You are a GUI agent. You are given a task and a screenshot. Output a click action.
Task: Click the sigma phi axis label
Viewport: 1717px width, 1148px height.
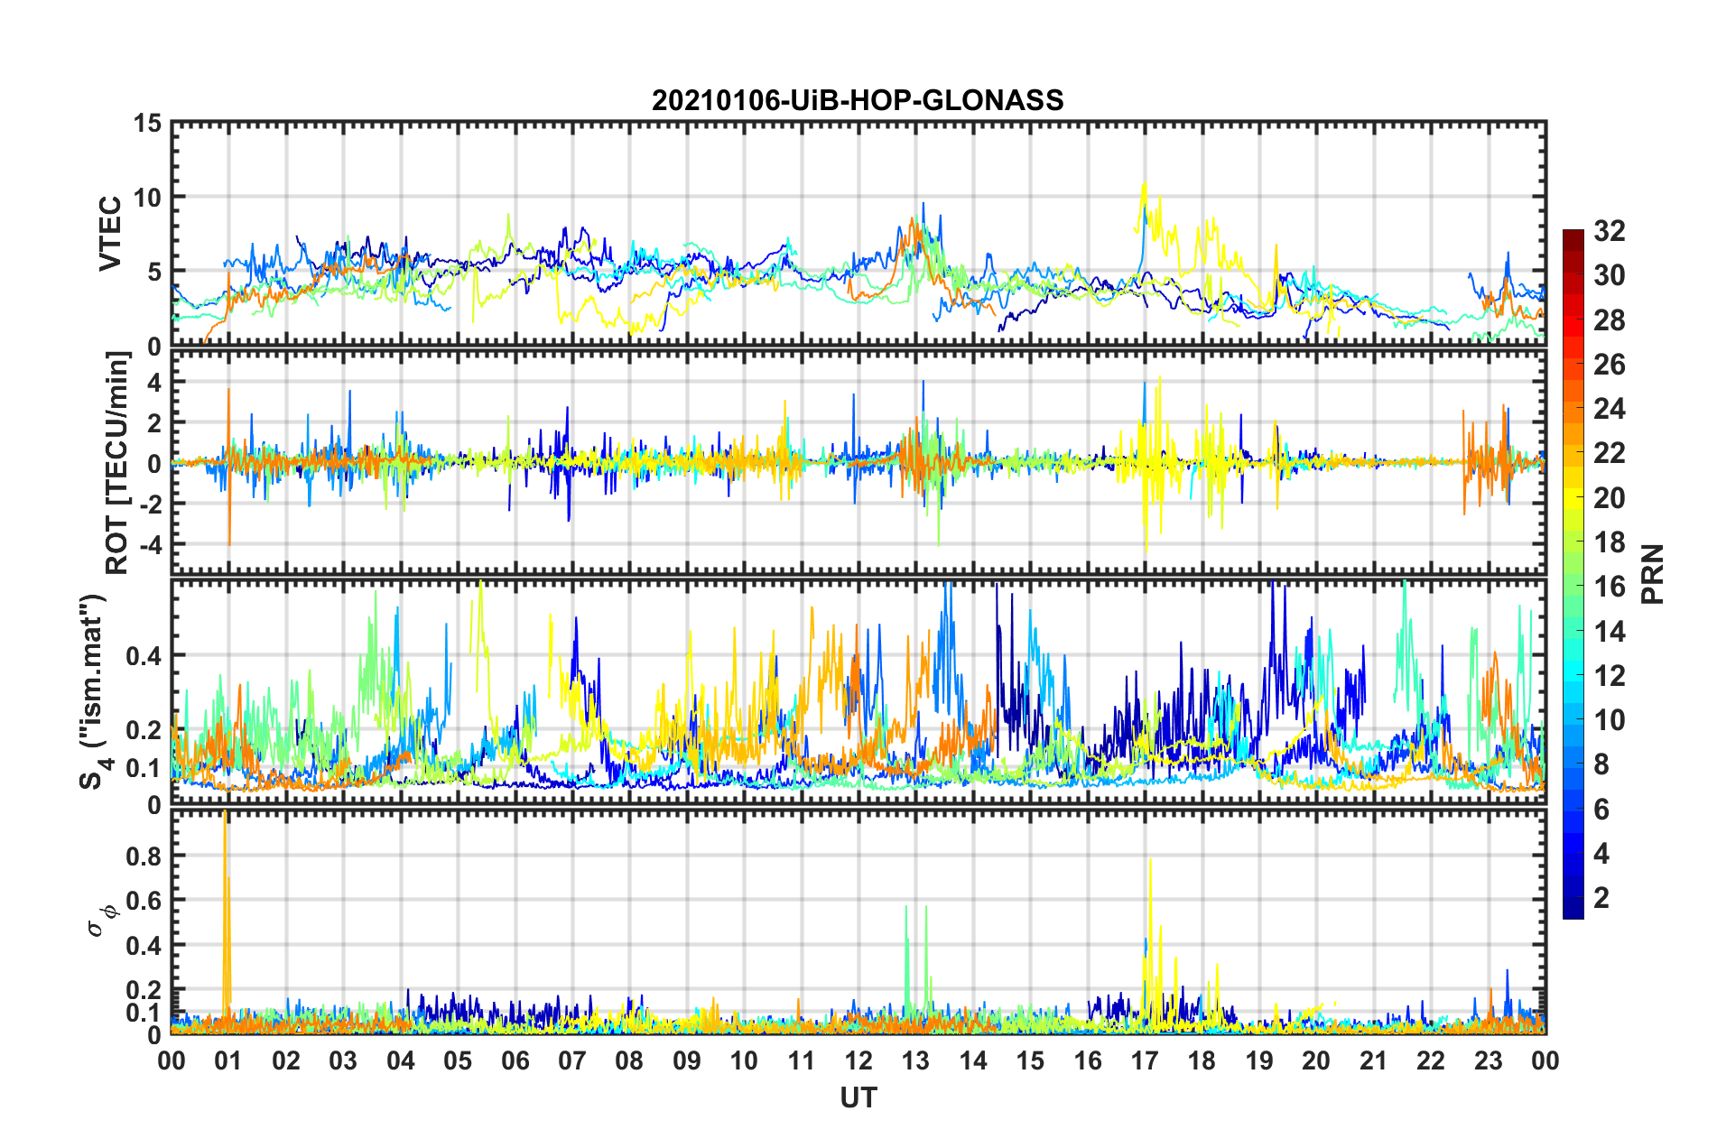101,921
